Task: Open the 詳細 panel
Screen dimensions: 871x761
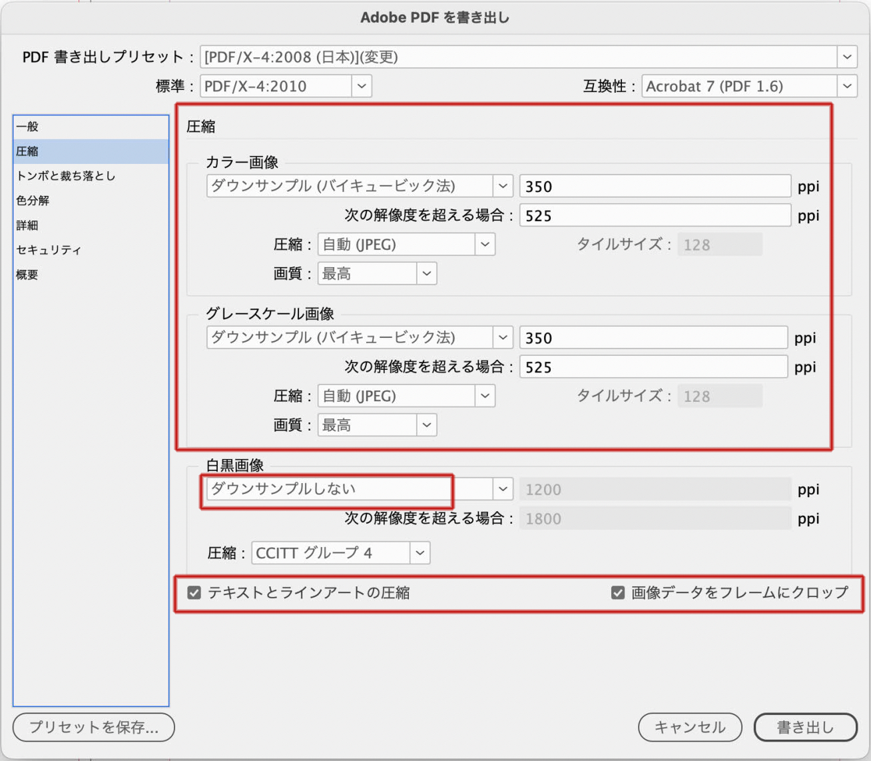Action: coord(28,225)
